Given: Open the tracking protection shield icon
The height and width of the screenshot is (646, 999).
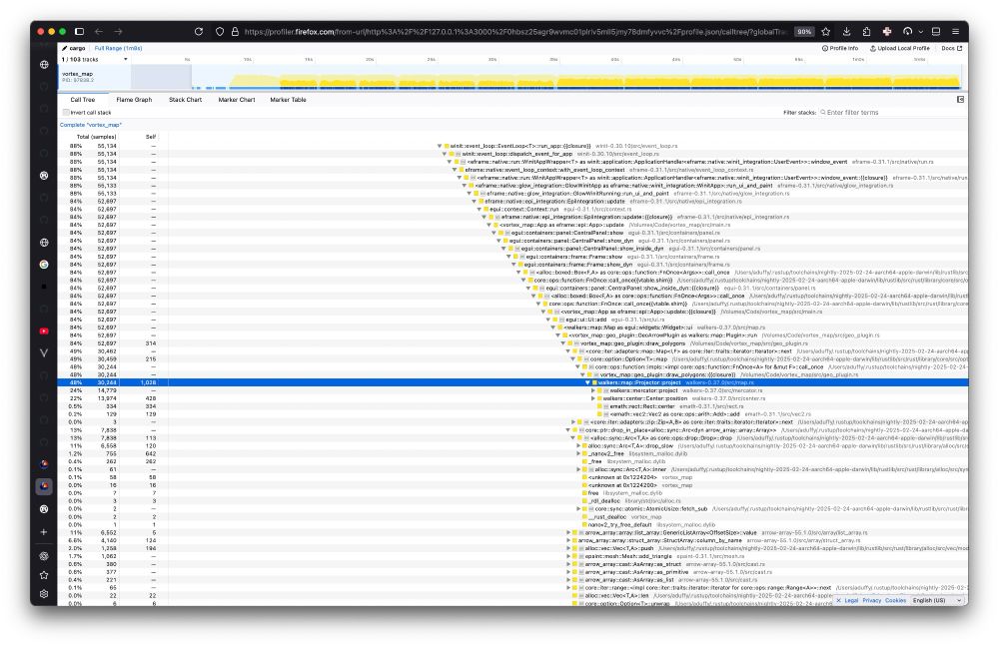Looking at the screenshot, I should pos(220,31).
